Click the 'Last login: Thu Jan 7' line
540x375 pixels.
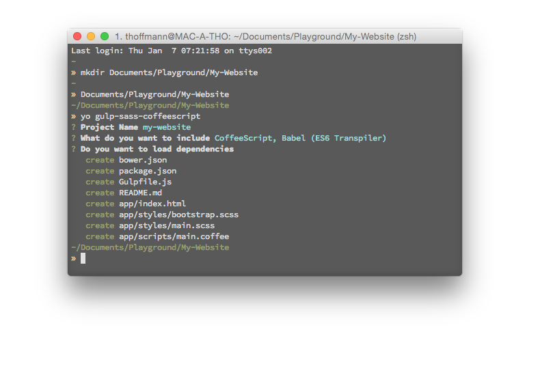[172, 51]
